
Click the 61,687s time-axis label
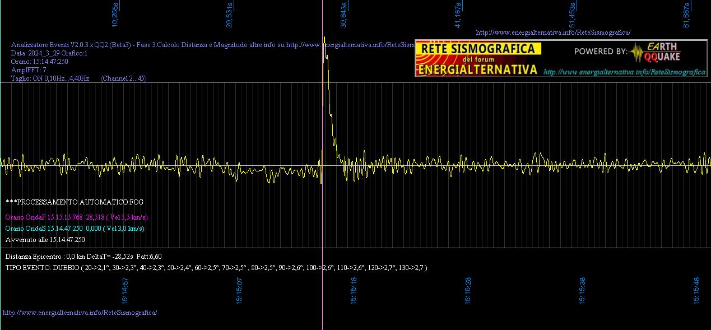pos(687,15)
